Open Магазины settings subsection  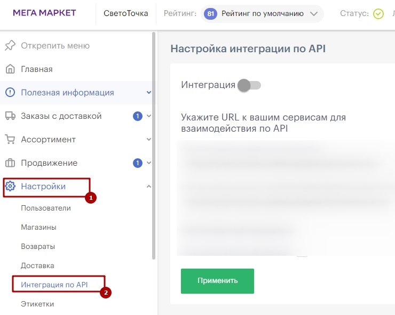point(38,227)
